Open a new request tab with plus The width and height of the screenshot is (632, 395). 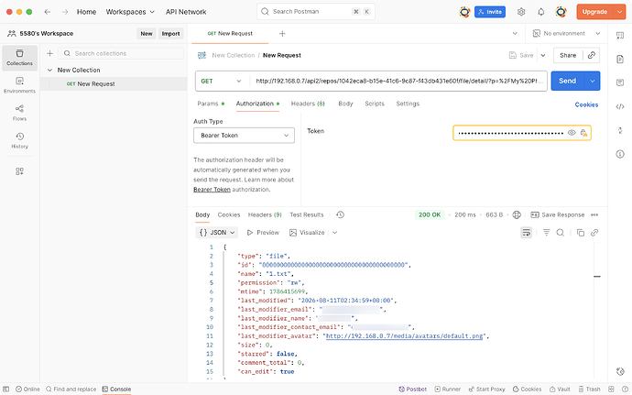pyautogui.click(x=282, y=34)
